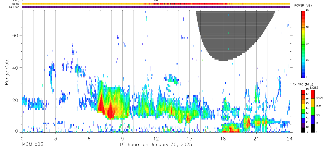
Task: Click the y-axis tick label '60'
Action: click(16, 35)
